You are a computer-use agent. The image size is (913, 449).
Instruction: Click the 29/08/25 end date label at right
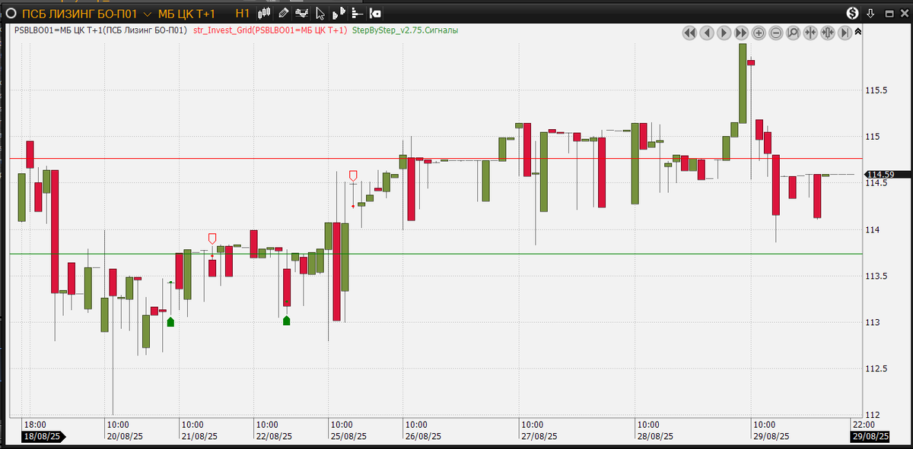(870, 437)
